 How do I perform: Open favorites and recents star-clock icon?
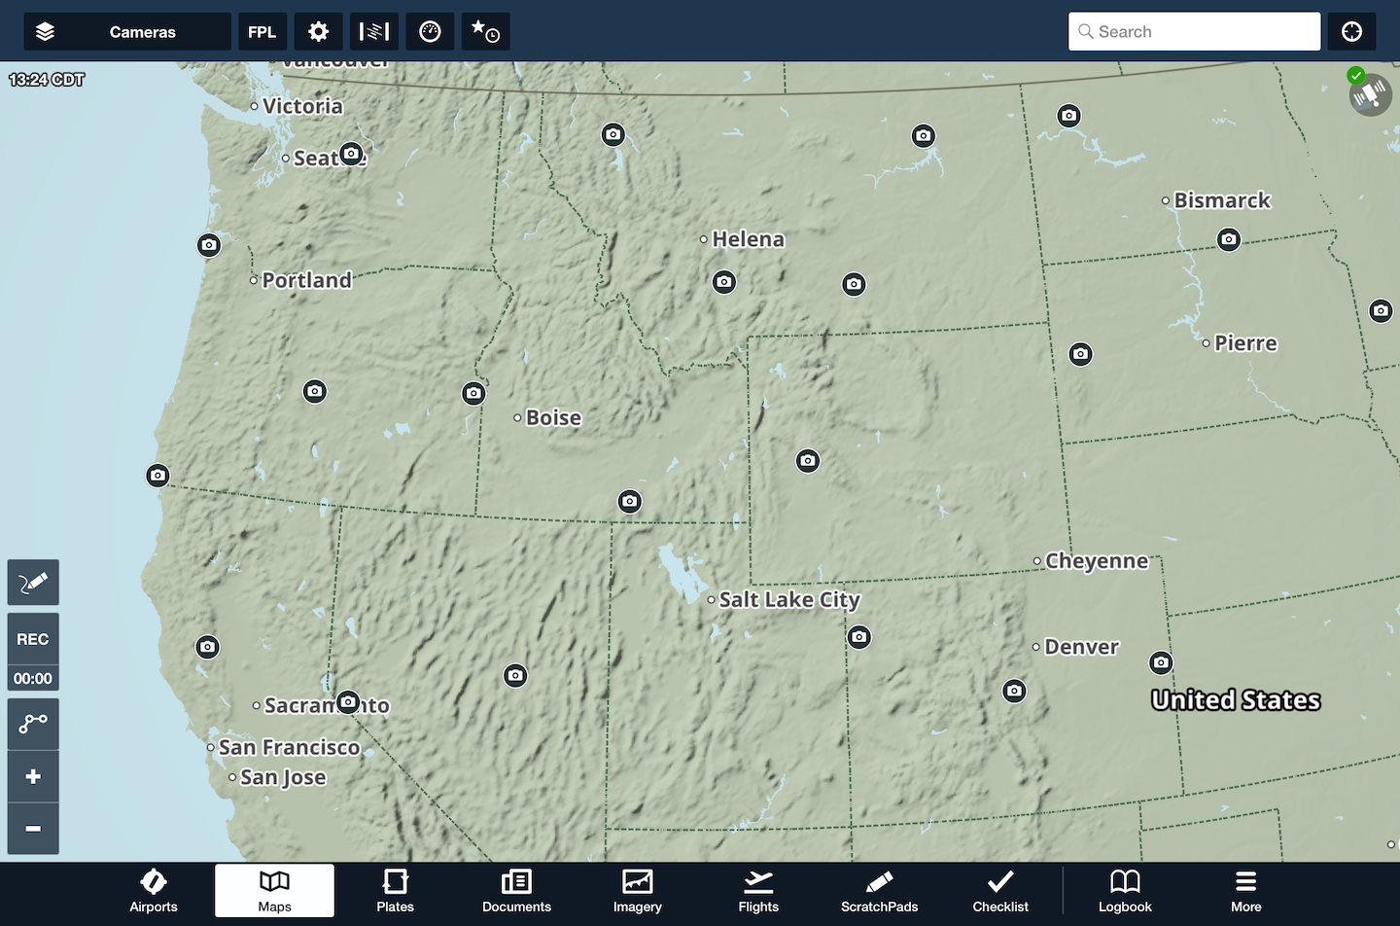click(x=486, y=32)
